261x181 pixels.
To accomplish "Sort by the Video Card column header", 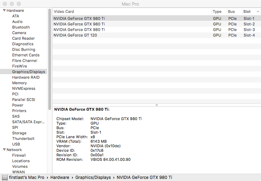I will point(132,11).
